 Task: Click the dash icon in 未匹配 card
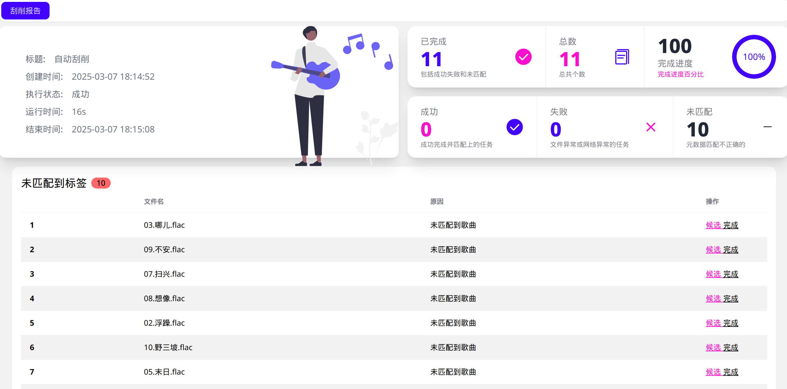(x=767, y=127)
